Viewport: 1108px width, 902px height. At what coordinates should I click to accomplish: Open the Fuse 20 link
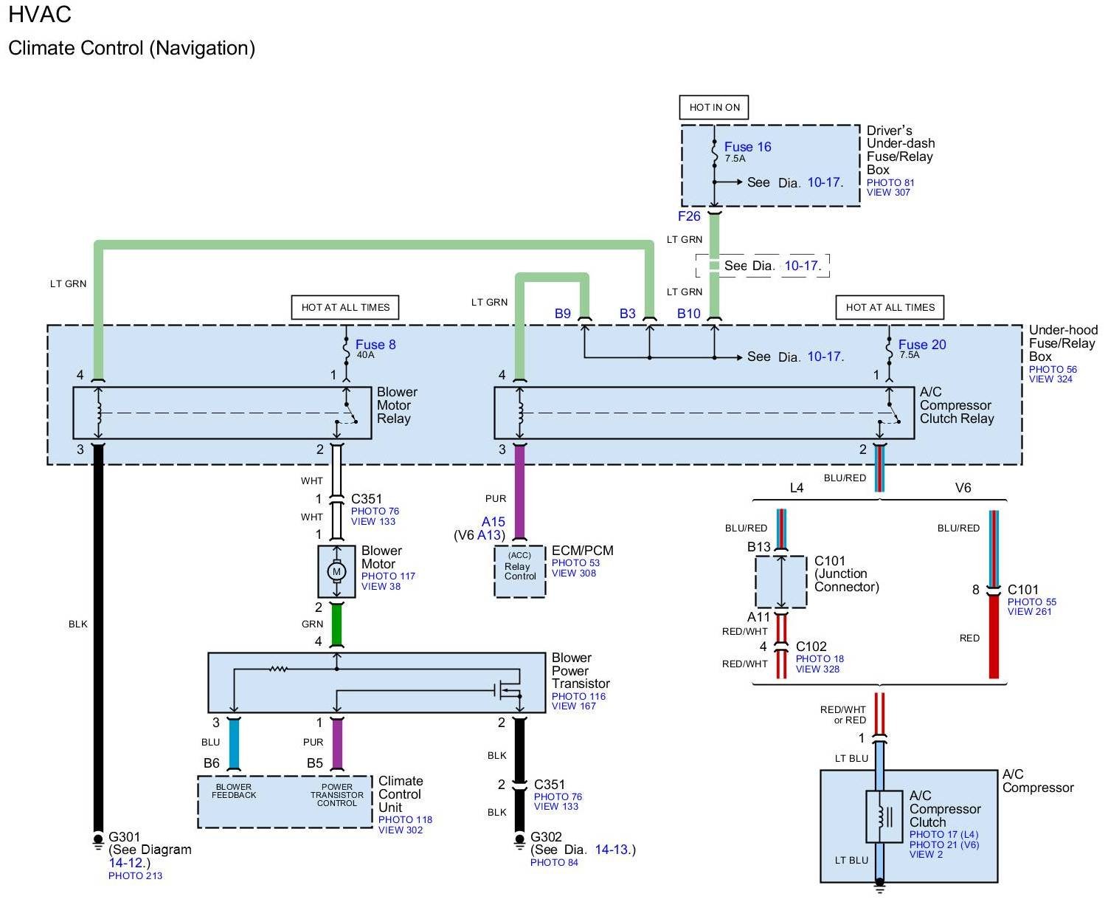(x=922, y=344)
